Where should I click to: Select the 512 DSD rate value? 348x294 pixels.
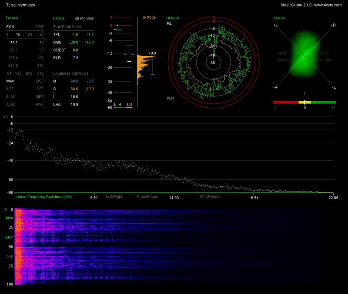40,73
